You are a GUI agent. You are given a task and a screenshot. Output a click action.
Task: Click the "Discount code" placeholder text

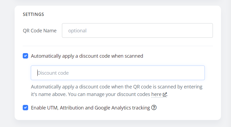click(x=53, y=73)
